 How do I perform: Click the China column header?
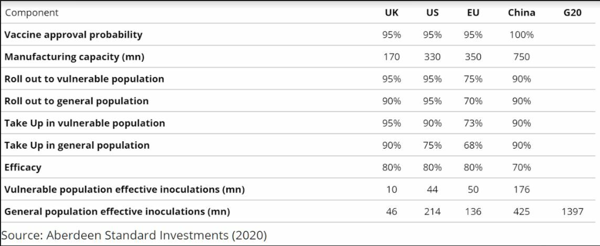point(521,13)
